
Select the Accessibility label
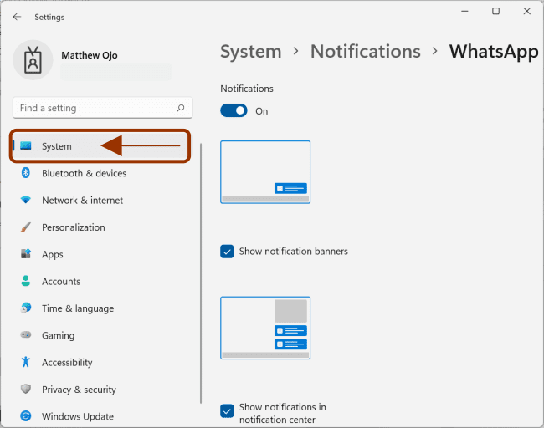(x=67, y=363)
